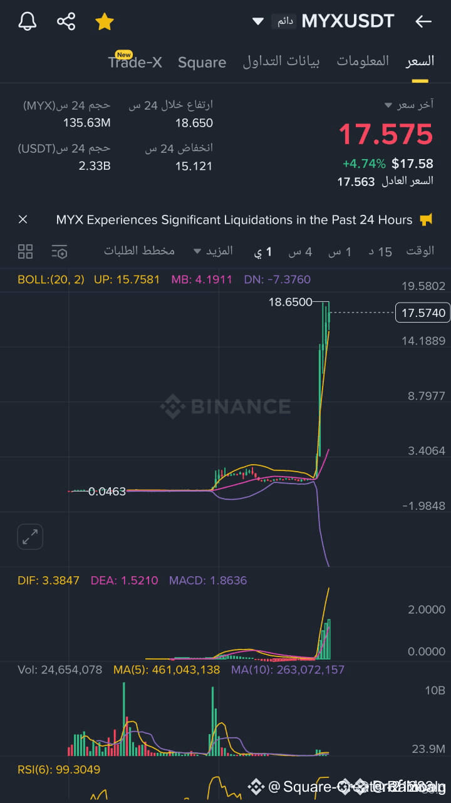Read the MYX liquidations news headline
451x803 pixels.
pos(234,220)
